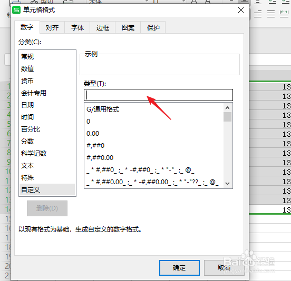This screenshot has width=291, height=281.
Task: Click type list scroll down arrow
Action: pyautogui.click(x=228, y=184)
